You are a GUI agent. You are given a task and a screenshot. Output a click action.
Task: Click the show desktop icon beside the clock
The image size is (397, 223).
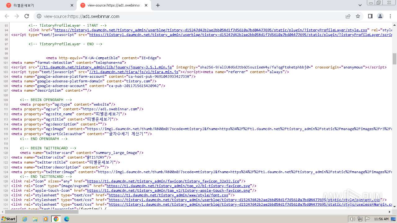[394, 219]
